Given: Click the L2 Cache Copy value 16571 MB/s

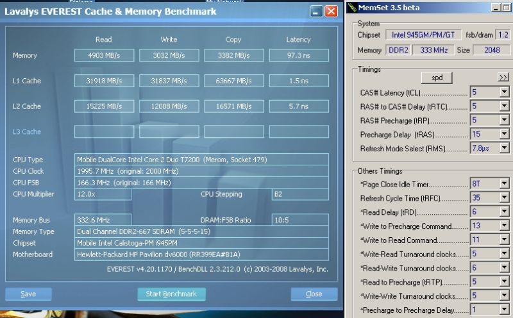Looking at the screenshot, I should (x=234, y=106).
